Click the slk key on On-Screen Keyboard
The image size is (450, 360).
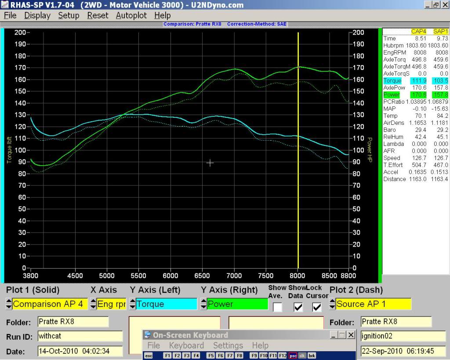[x=302, y=356]
